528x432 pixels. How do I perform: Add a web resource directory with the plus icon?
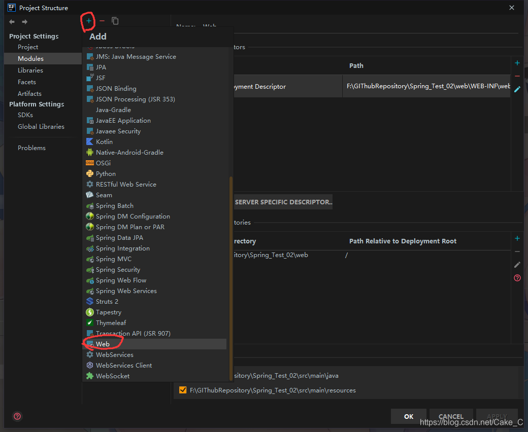pyautogui.click(x=517, y=238)
